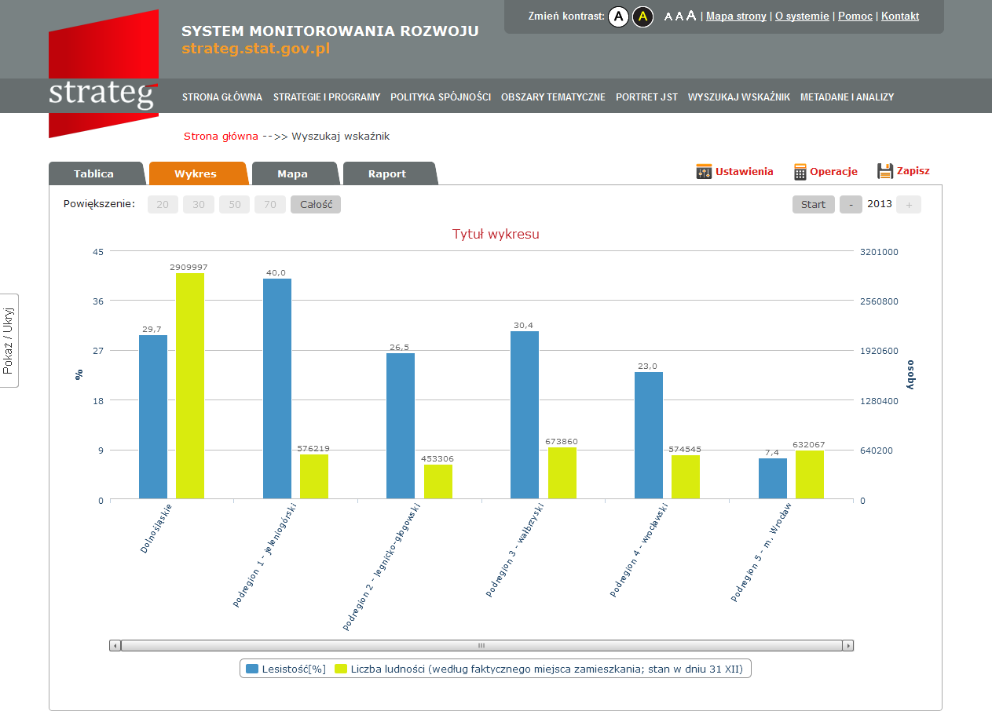Open Ustawienia settings

coord(734,171)
